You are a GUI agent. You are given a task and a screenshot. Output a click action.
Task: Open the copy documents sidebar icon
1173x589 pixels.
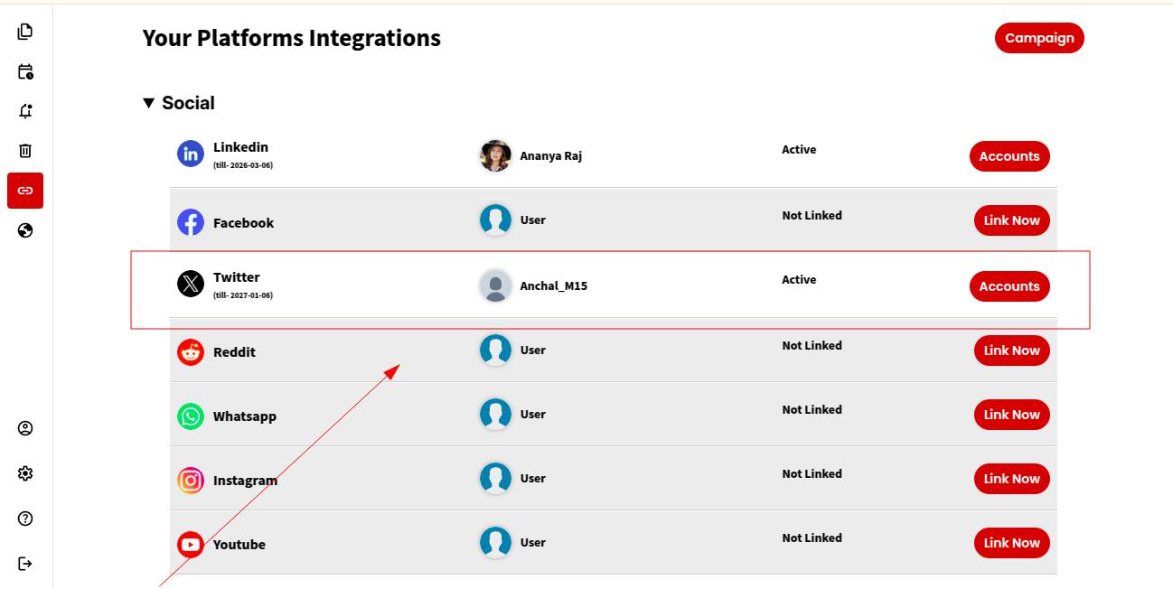click(25, 32)
